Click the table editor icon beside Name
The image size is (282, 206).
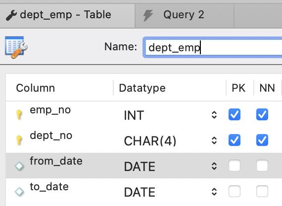click(x=16, y=47)
